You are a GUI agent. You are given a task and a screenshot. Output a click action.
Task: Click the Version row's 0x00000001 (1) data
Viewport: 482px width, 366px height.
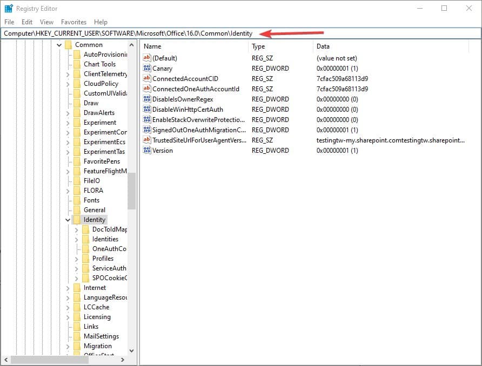(337, 151)
